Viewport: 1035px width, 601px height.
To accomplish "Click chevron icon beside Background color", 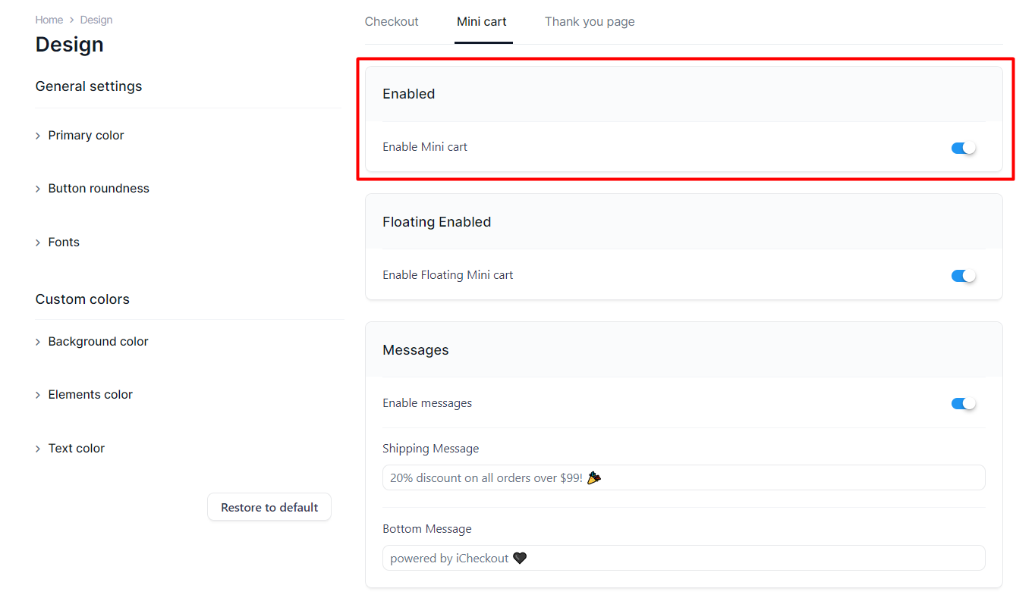I will 38,342.
